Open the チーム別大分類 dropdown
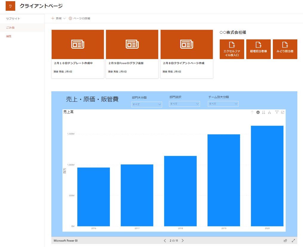 [x=223, y=104]
